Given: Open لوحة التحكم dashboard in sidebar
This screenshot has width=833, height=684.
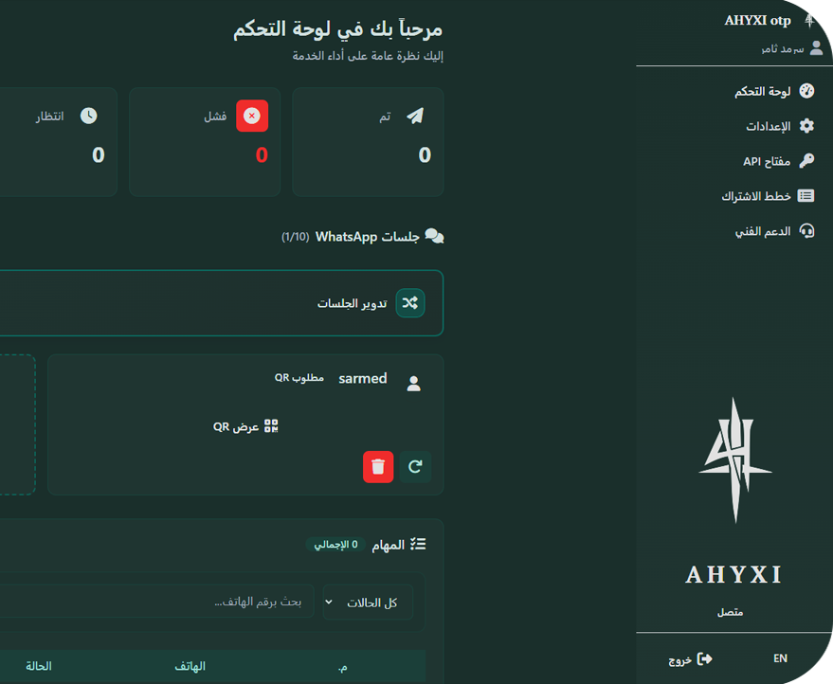Looking at the screenshot, I should pos(773,92).
